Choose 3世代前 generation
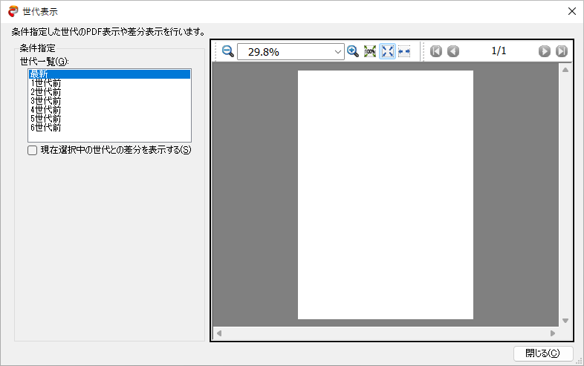Image resolution: width=584 pixels, height=366 pixels. [x=109, y=101]
